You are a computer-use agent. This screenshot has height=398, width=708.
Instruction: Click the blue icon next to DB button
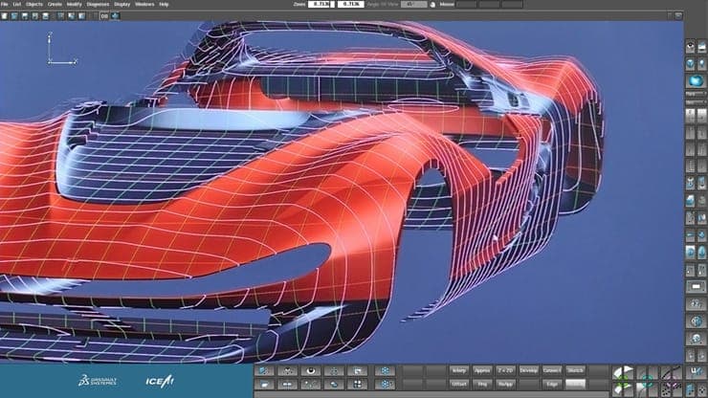(x=115, y=16)
